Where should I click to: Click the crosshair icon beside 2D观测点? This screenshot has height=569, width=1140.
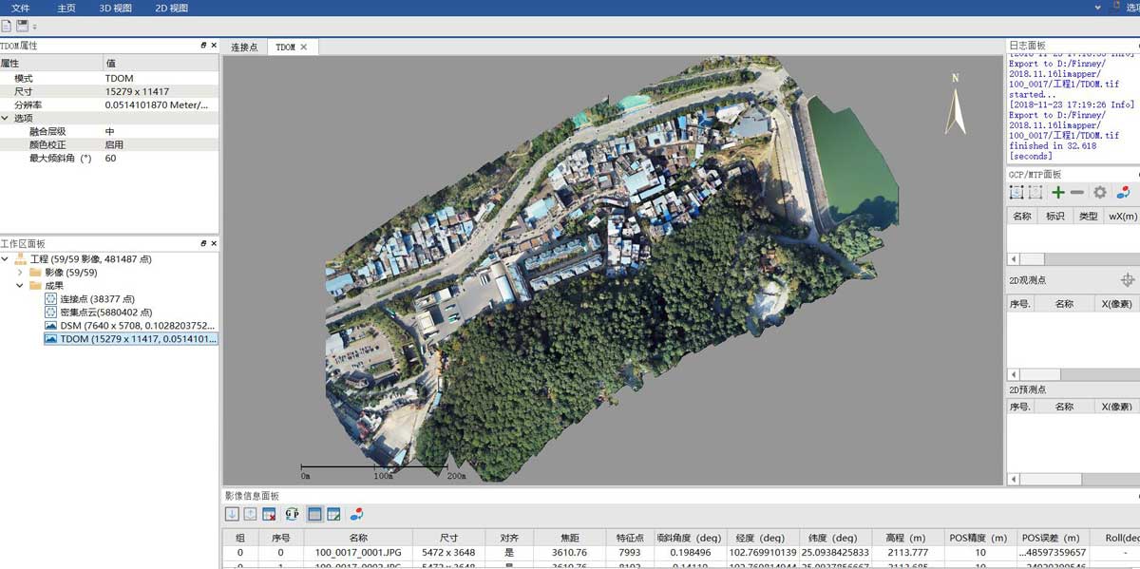tap(1128, 280)
